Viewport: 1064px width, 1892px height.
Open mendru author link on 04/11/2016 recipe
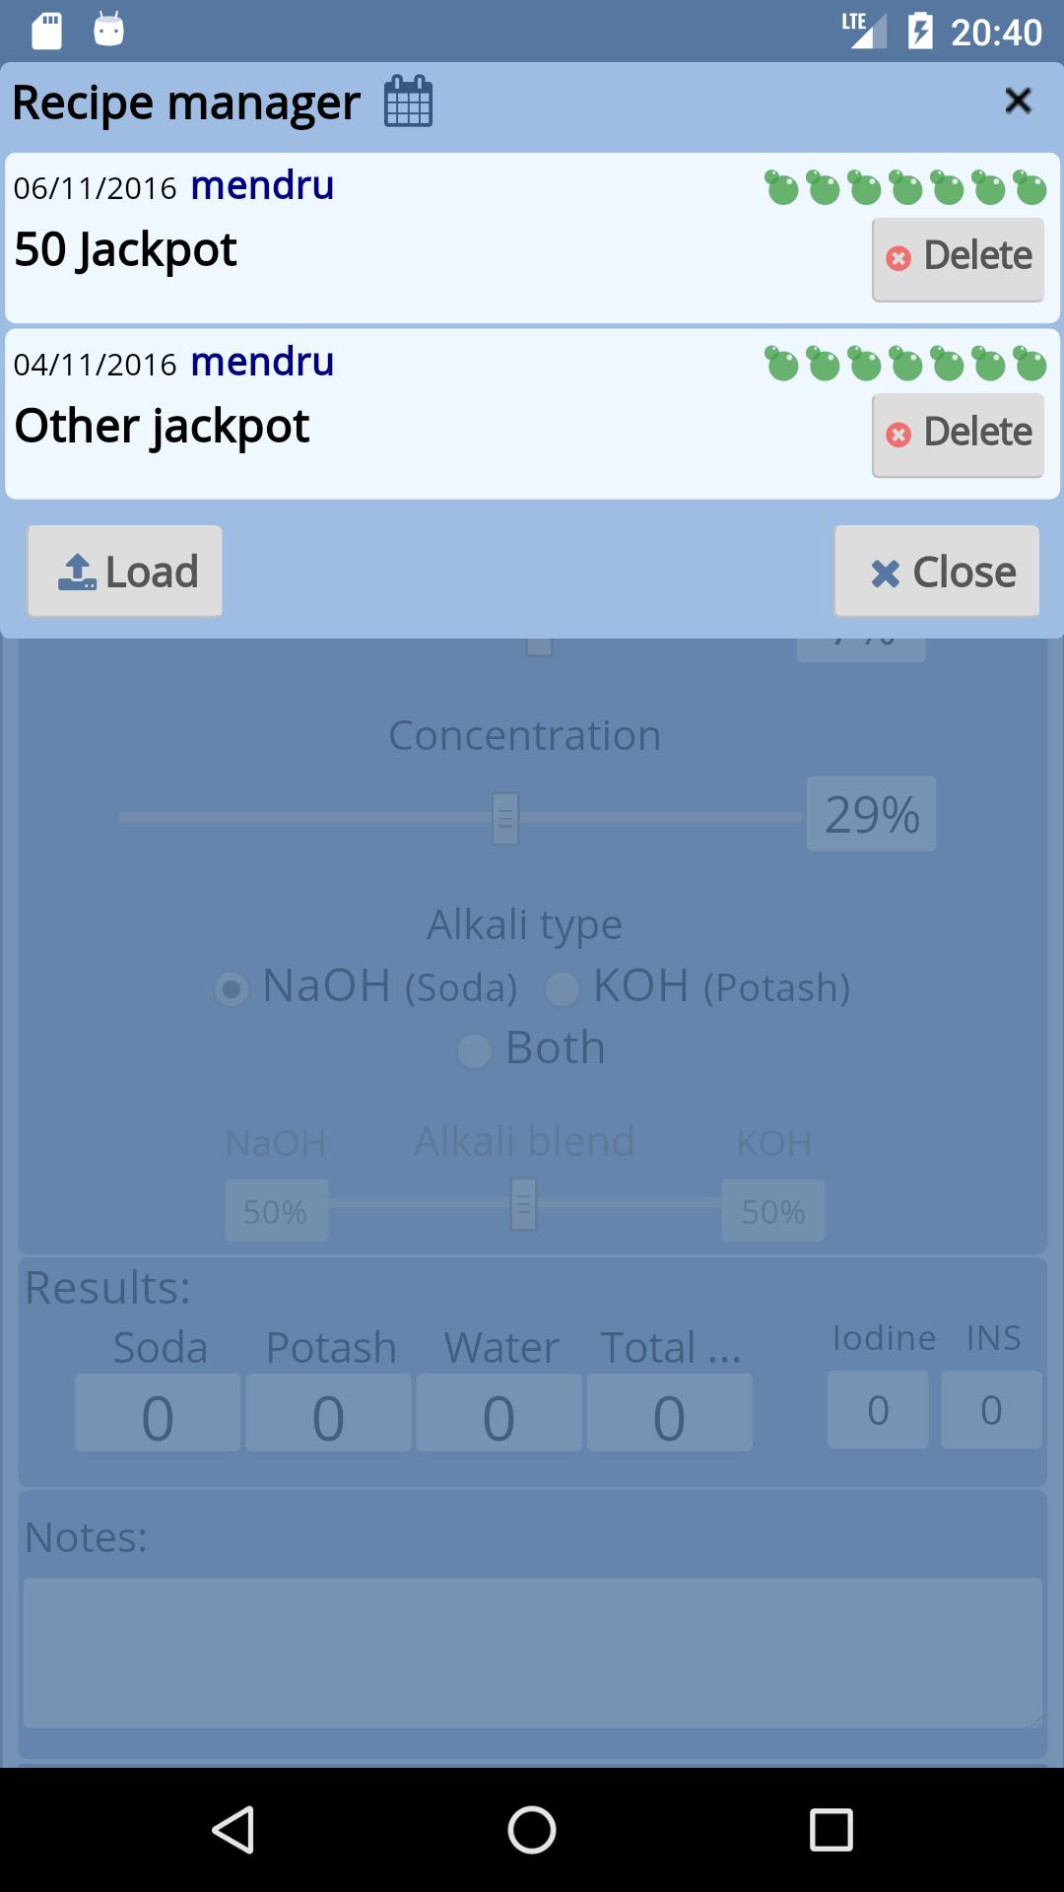[x=262, y=363]
